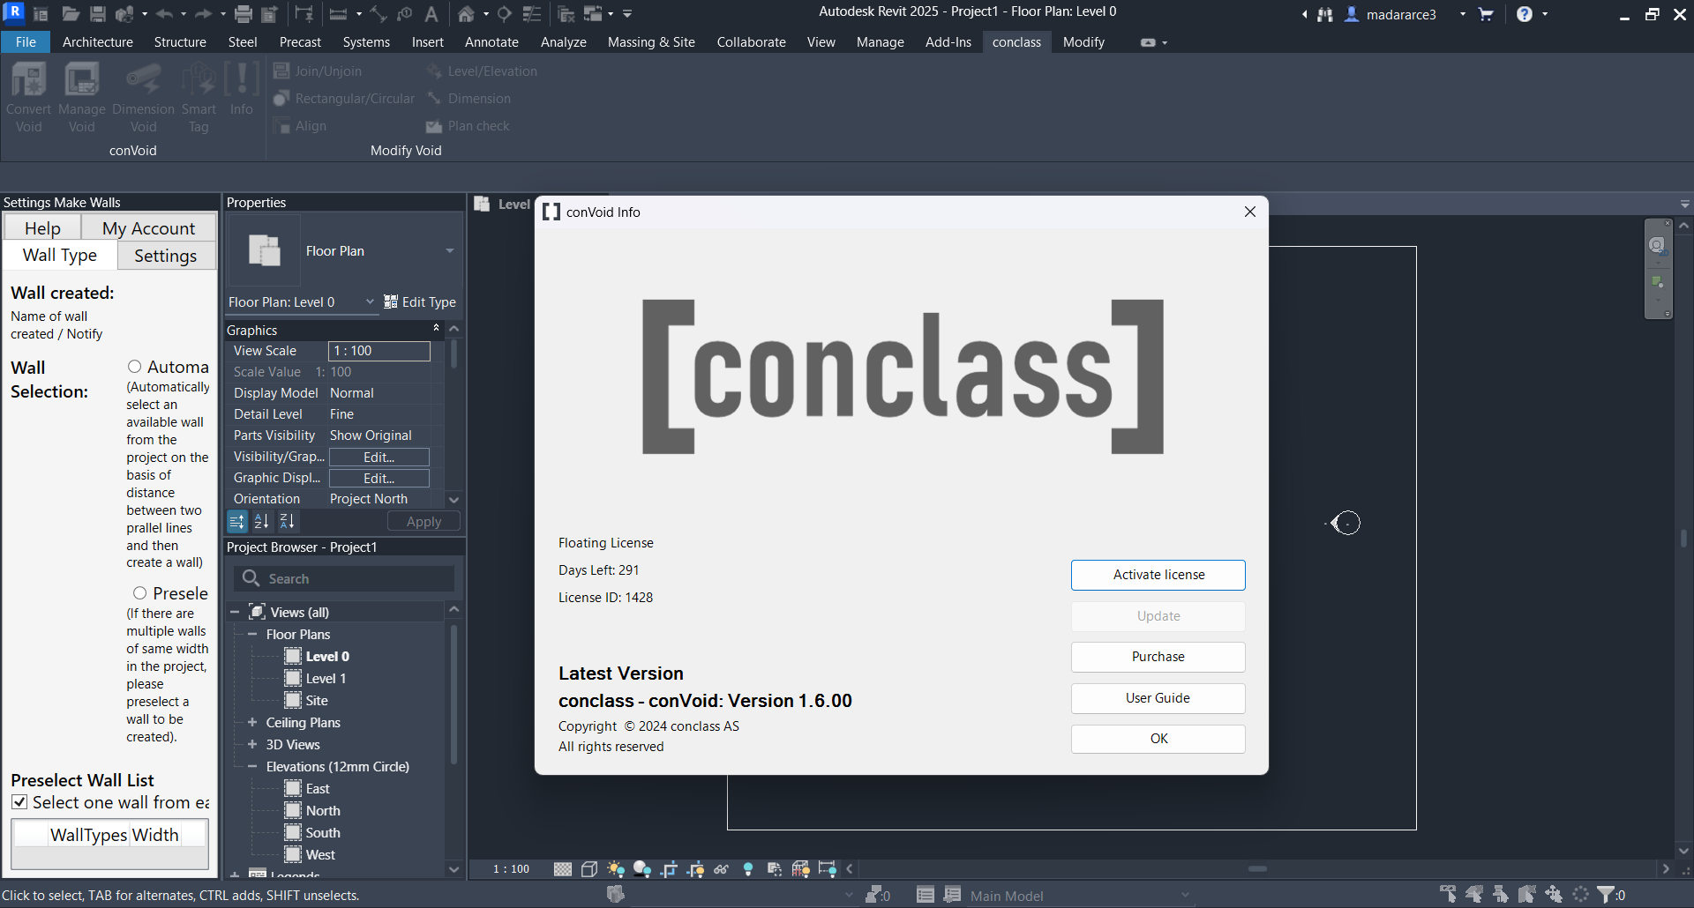Collapse the Views (all) tree node
Viewport: 1694px width, 908px height.
coord(235,612)
